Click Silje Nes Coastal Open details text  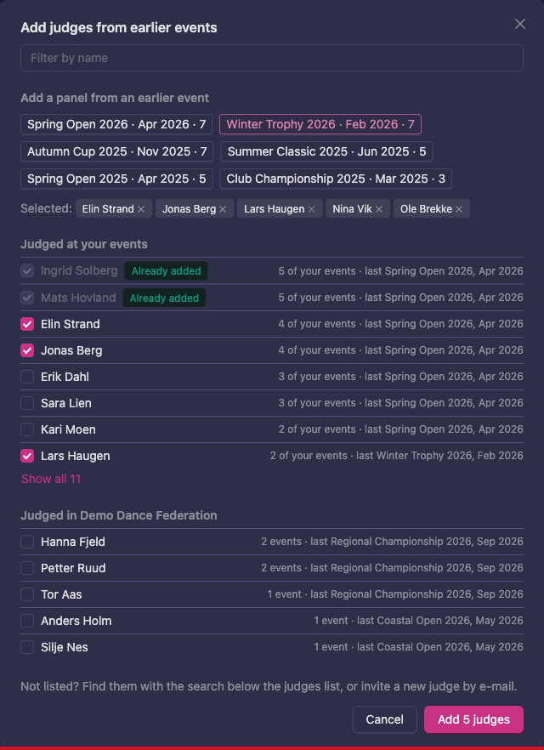(x=419, y=647)
